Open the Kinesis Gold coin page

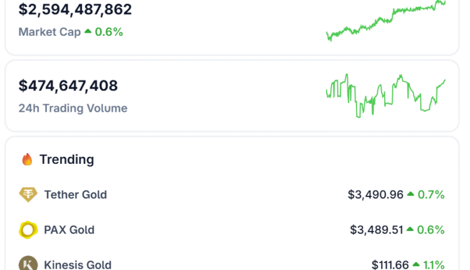tap(78, 264)
